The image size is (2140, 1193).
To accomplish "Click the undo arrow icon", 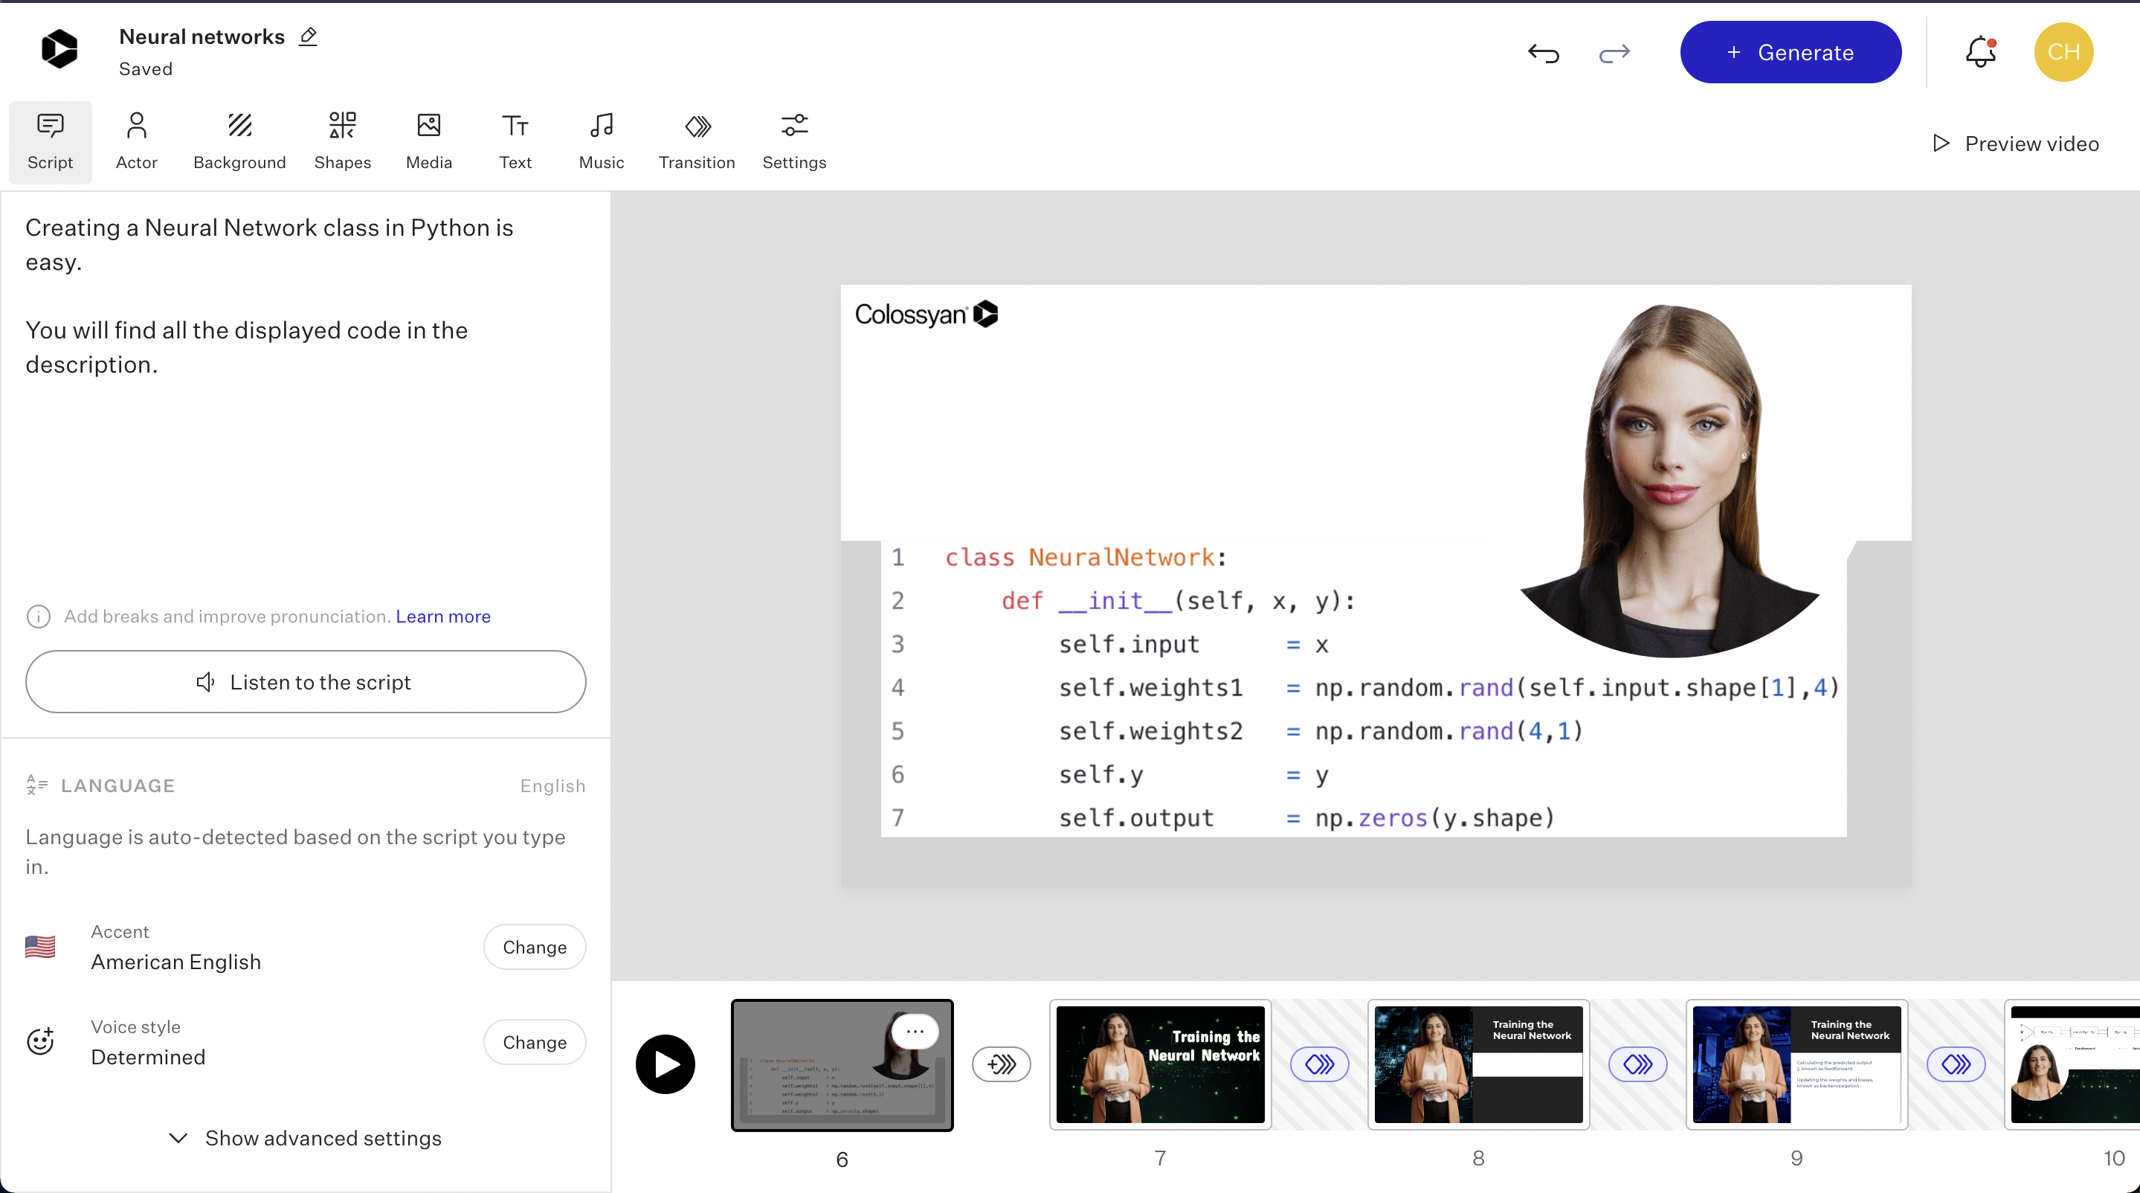I will (x=1543, y=53).
